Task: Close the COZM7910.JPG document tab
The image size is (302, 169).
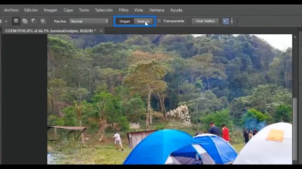Action: pos(101,31)
